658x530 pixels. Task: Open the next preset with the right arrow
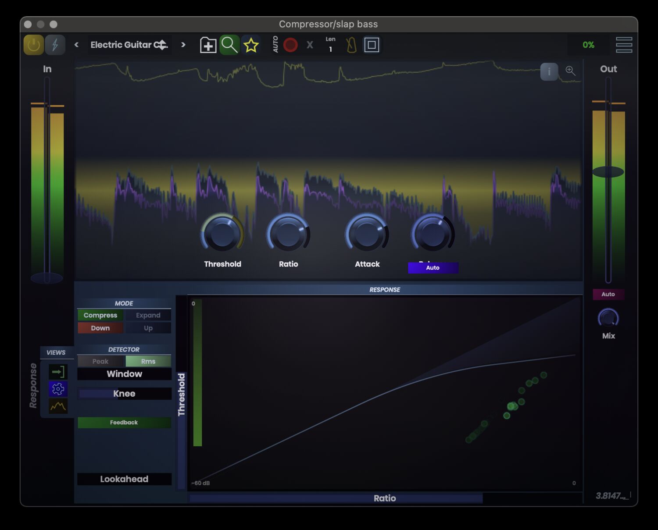coord(183,44)
